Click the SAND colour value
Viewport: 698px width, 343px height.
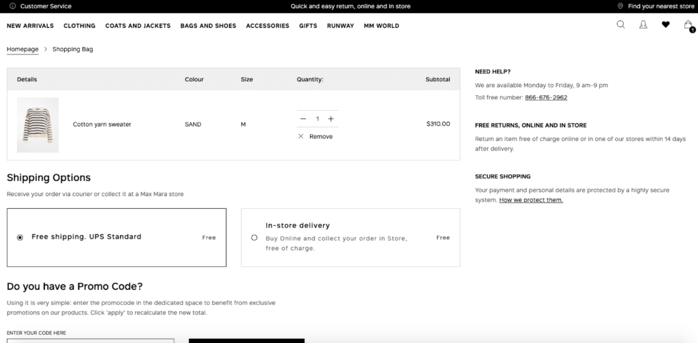[193, 125]
